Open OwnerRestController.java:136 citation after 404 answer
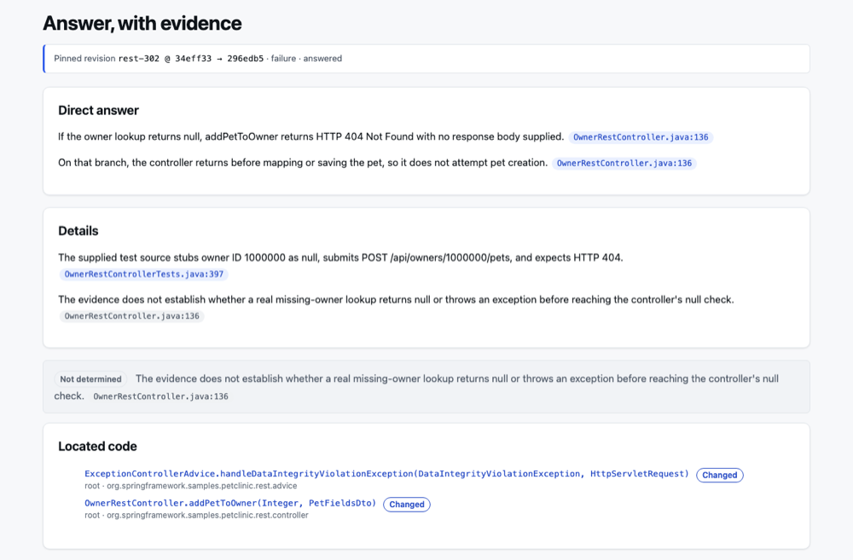 (641, 137)
